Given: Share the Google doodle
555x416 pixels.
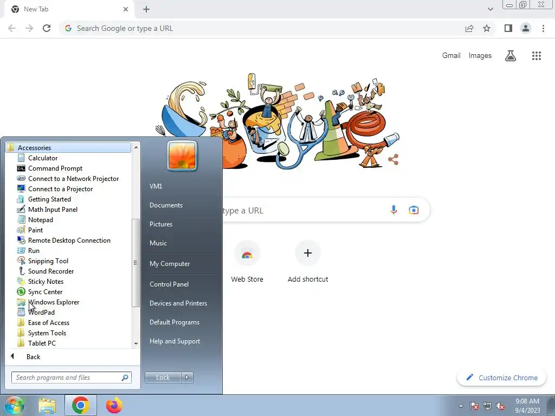Looking at the screenshot, I should (393, 160).
